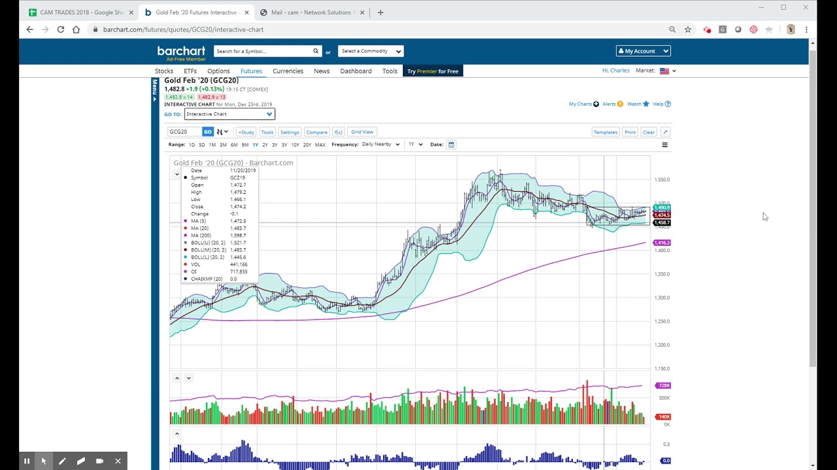The image size is (837, 470).
Task: Open the Futures menu item
Action: point(251,71)
